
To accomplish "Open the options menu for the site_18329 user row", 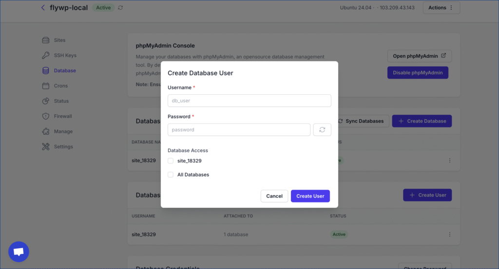I will (449, 234).
